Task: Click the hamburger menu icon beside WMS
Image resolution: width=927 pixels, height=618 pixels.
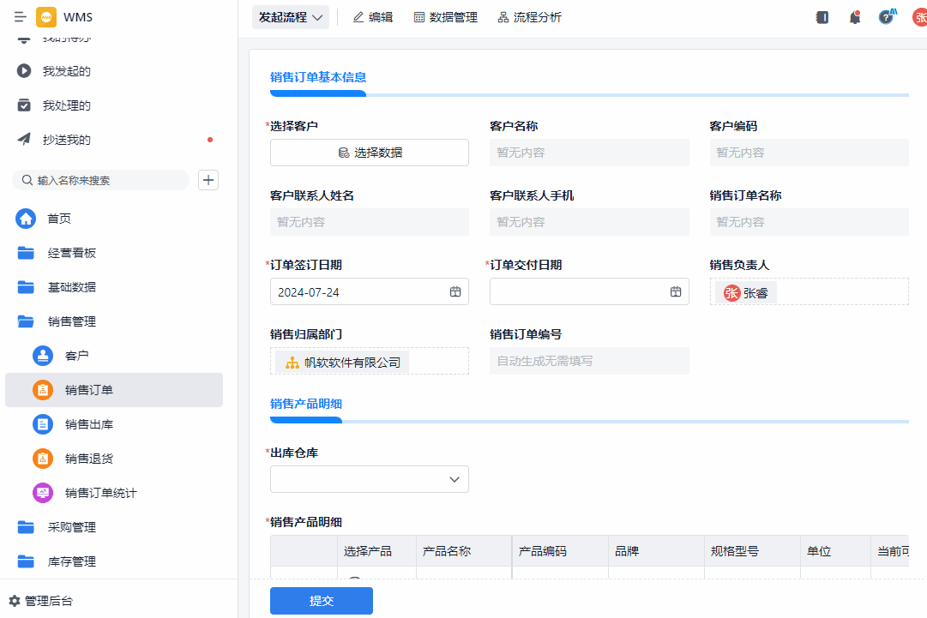Action: pos(21,17)
